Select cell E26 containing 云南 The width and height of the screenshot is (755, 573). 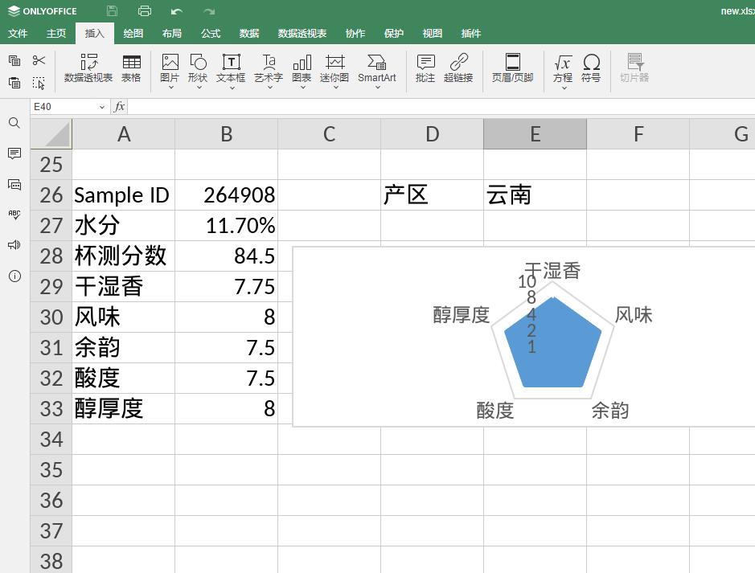(534, 194)
